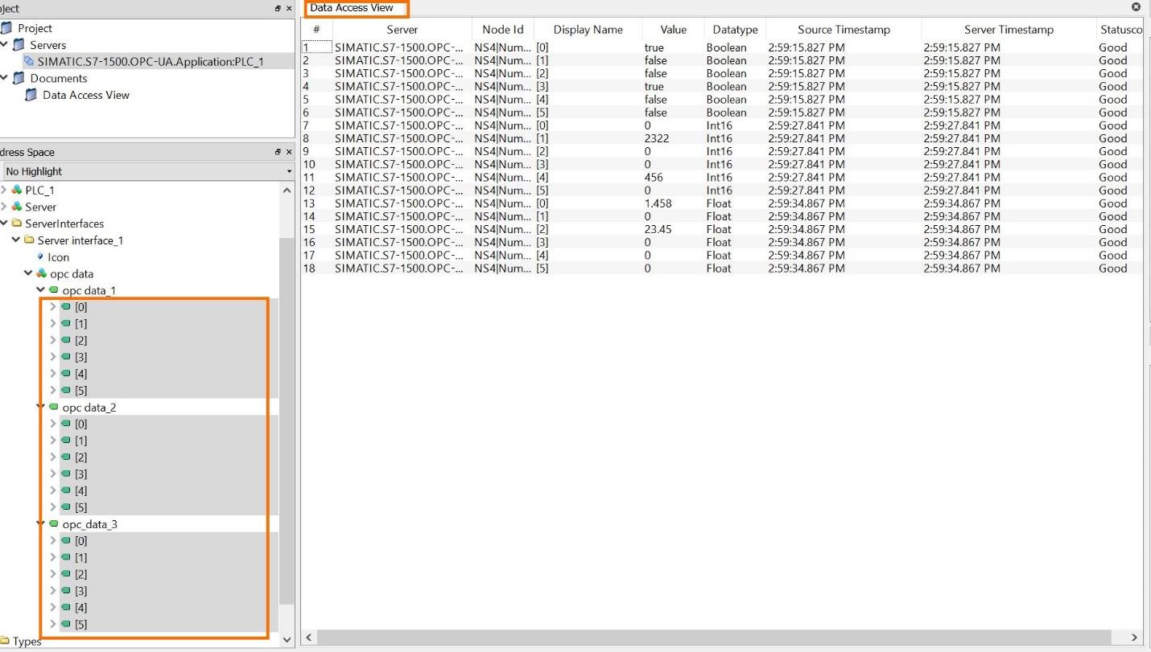Click the Server interface_1 folder icon
Viewport: 1151px width, 652px height.
[x=30, y=240]
